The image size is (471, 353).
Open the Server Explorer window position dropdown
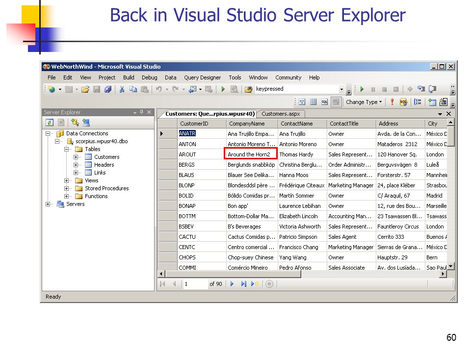click(135, 112)
